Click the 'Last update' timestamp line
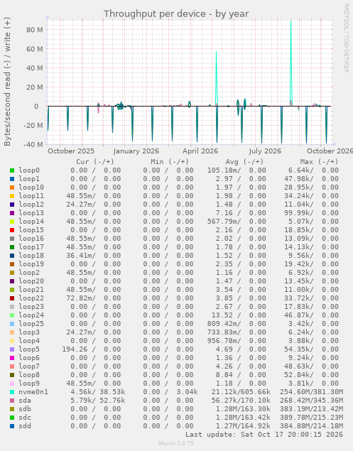The width and height of the screenshot is (353, 451). (x=264, y=435)
